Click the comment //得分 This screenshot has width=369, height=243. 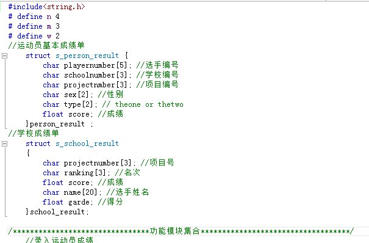[x=110, y=202]
